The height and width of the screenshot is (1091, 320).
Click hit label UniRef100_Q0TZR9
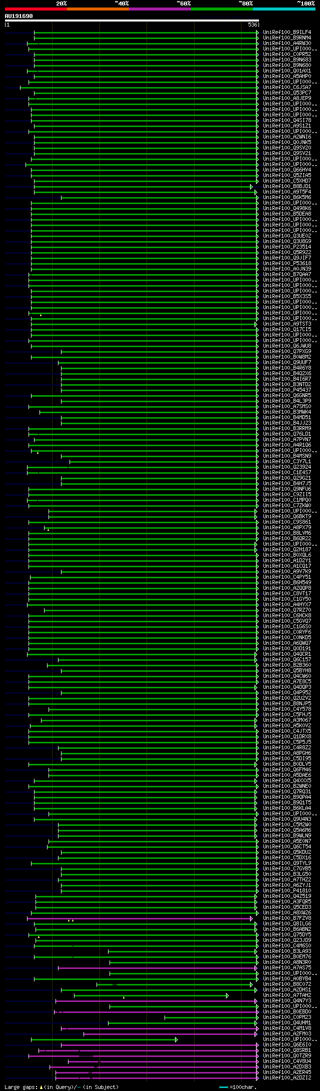click(x=287, y=1055)
